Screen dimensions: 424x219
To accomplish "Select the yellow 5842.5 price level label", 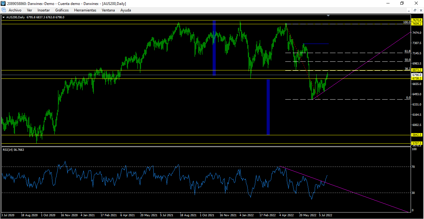I will (x=416, y=135).
